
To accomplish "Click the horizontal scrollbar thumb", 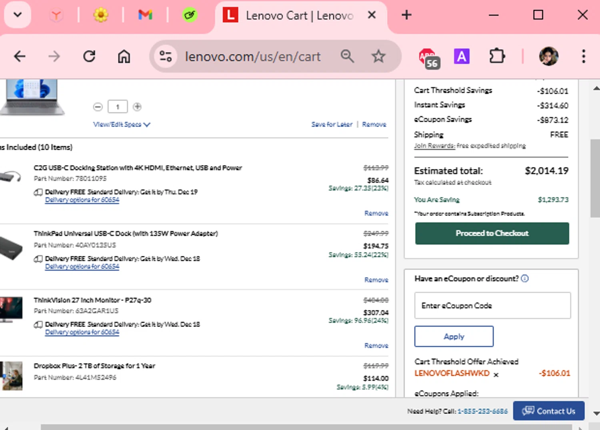I will [306, 427].
